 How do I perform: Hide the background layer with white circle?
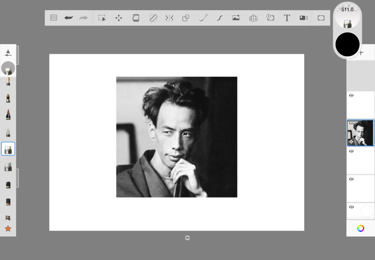coord(351,207)
